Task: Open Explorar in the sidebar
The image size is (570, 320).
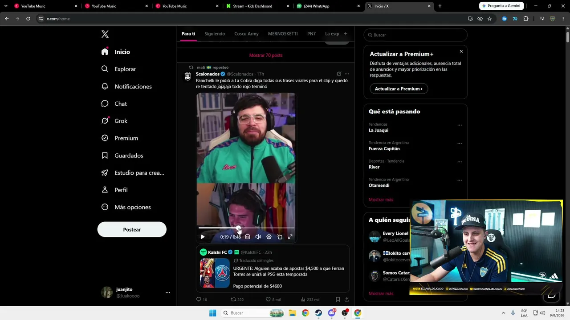Action: pos(118,69)
